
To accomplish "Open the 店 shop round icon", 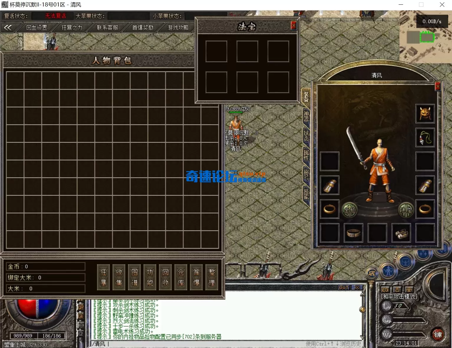I will click(372, 273).
